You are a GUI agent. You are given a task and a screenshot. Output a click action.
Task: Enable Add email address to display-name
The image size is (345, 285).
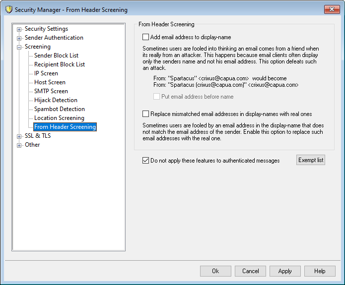[145, 37]
